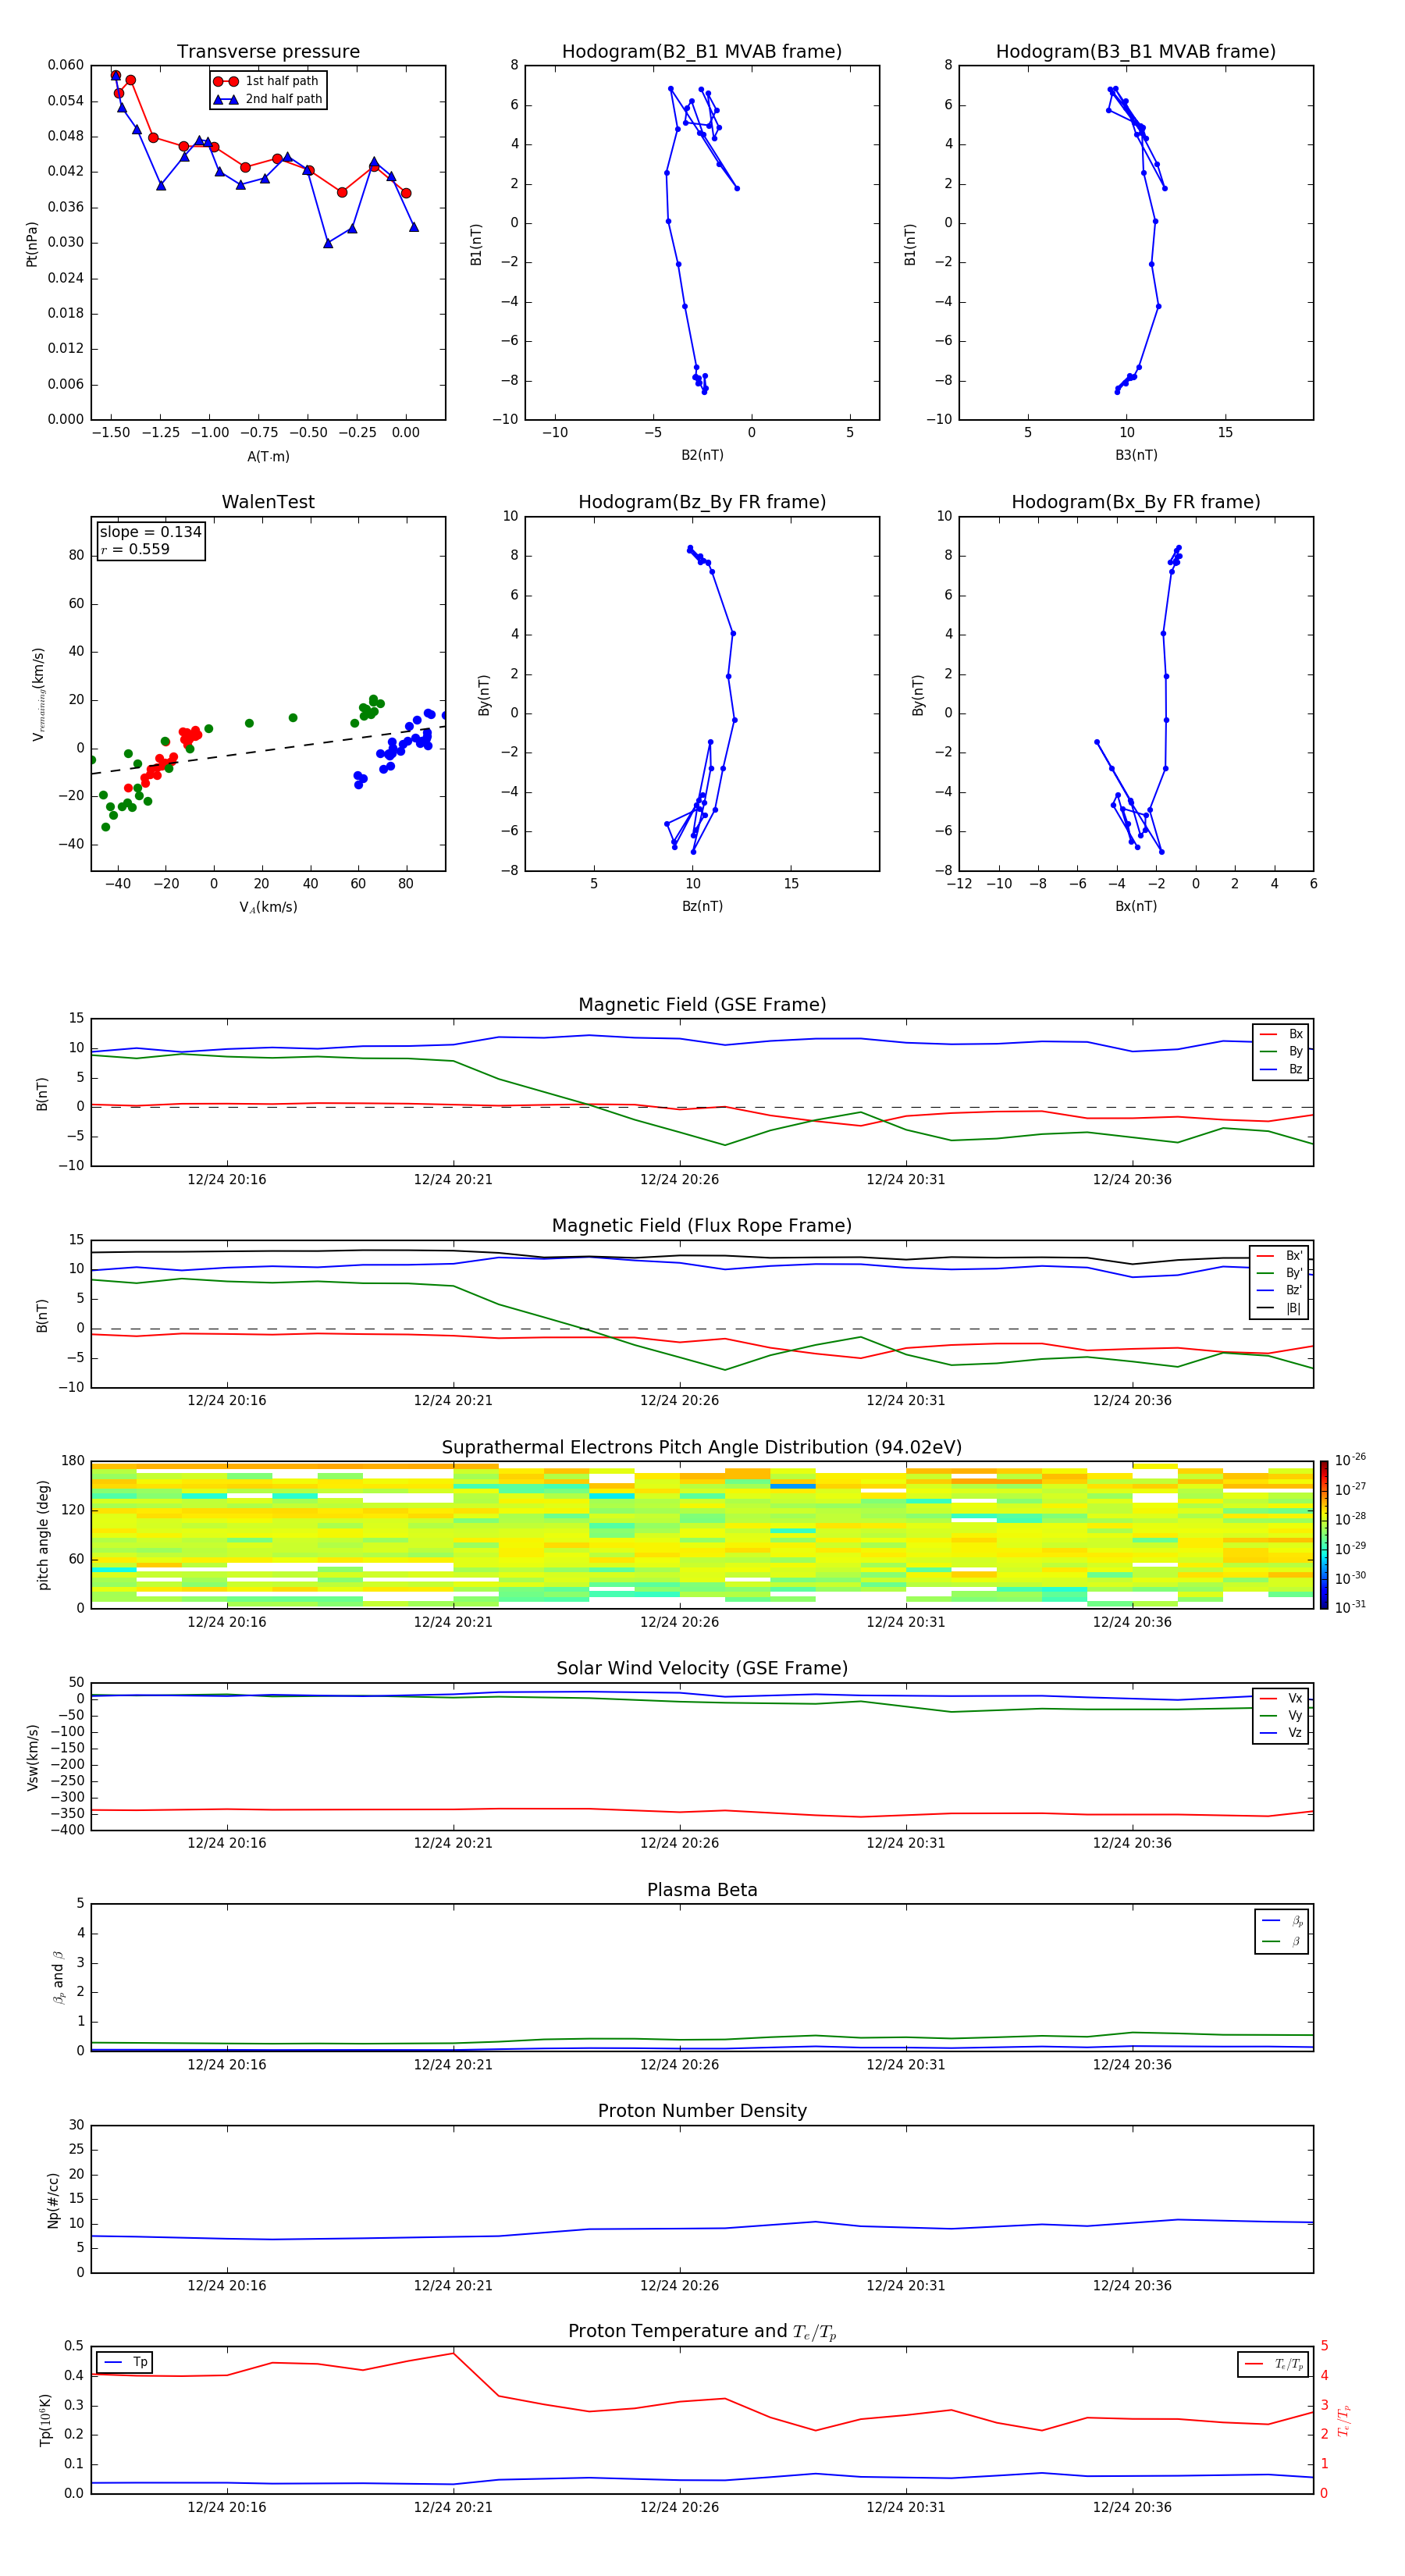Image resolution: width=1405 pixels, height=2576 pixels.
Task: Click the 'Hodogram(Bx_By FR frame)' title
Action: click(x=1136, y=502)
